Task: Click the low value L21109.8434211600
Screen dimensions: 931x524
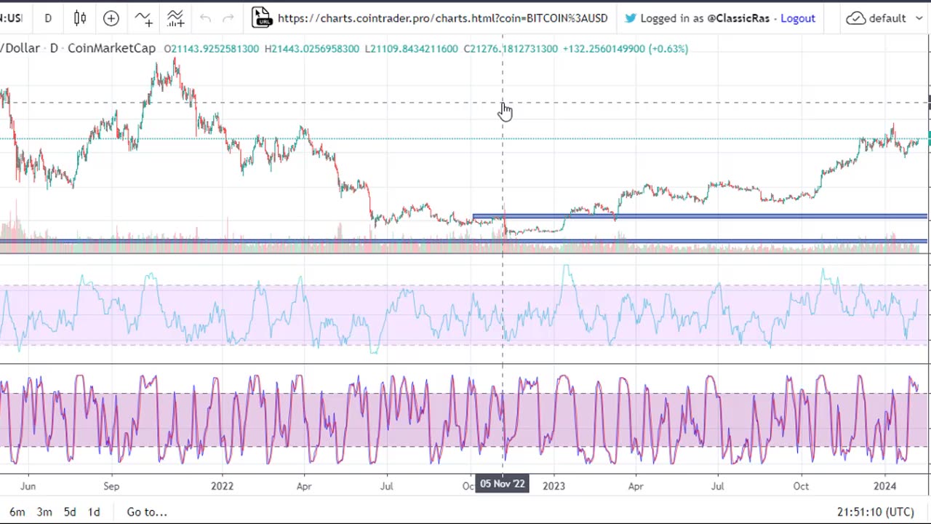Action: tap(411, 49)
